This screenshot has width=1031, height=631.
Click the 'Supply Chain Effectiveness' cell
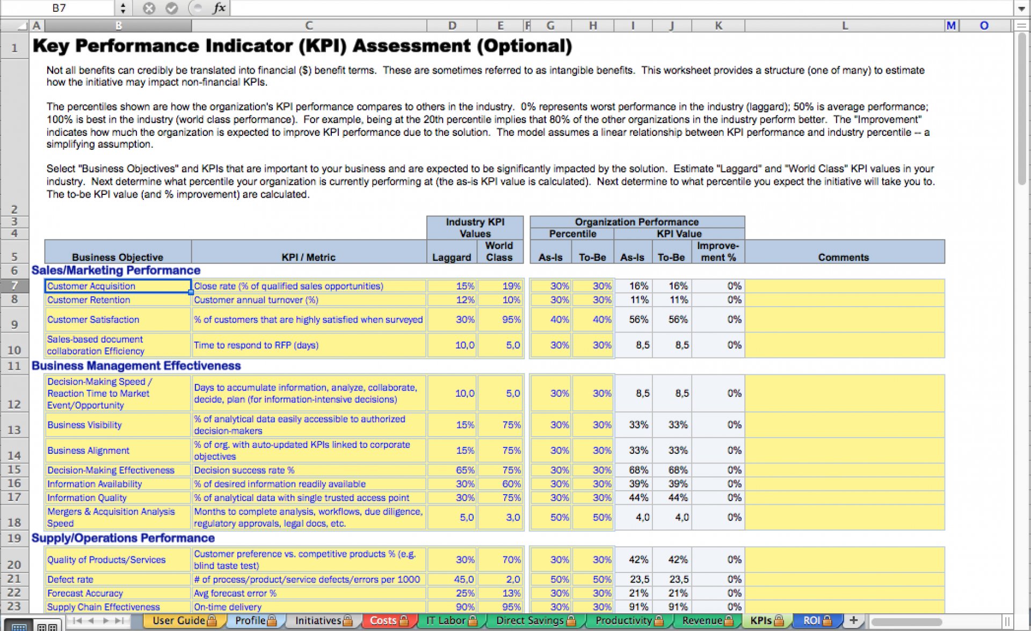click(x=118, y=607)
